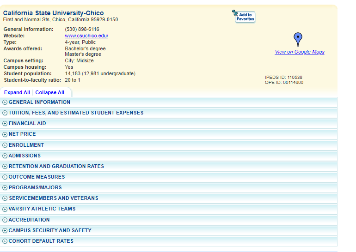Expand the Campus Security and Safety section
This screenshot has width=356, height=252.
(168, 230)
